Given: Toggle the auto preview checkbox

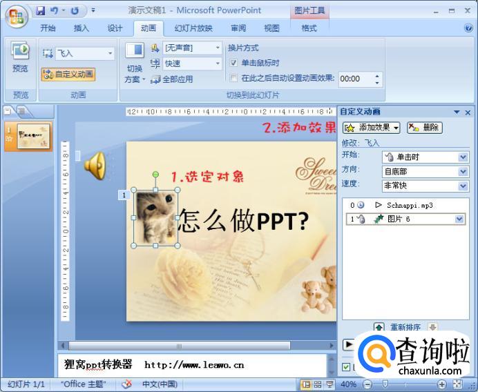Looking at the screenshot, I should coord(346,367).
